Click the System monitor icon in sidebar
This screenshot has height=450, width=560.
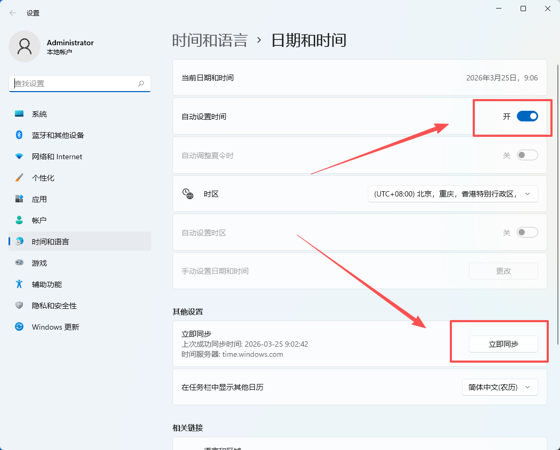click(19, 114)
